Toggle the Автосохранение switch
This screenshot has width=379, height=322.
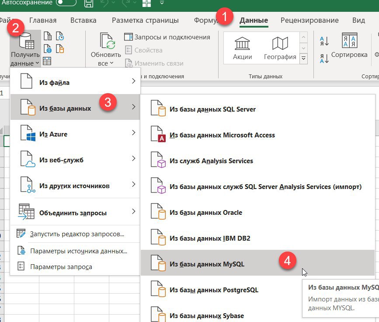click(x=66, y=3)
